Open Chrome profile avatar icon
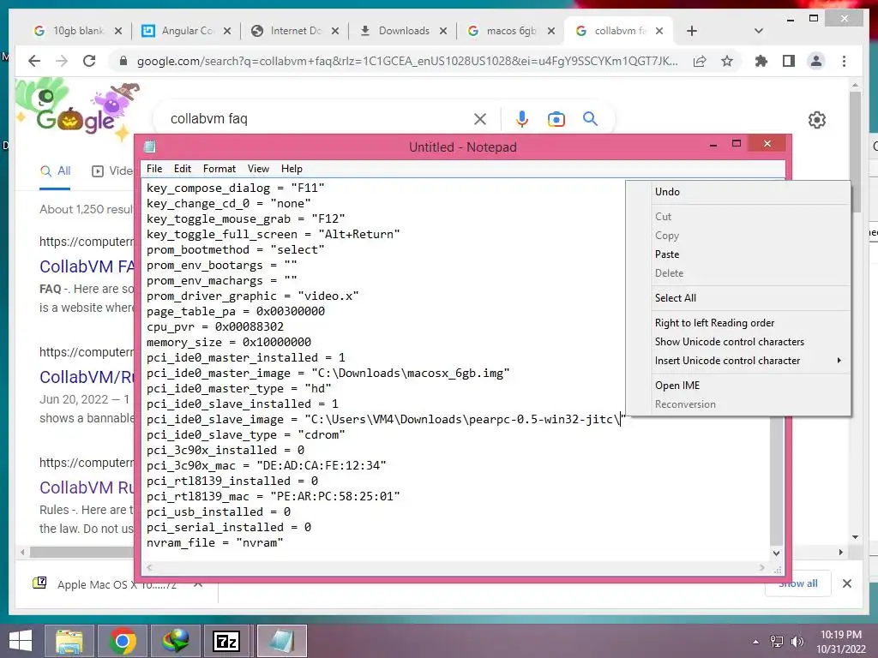The height and width of the screenshot is (658, 878). [816, 61]
